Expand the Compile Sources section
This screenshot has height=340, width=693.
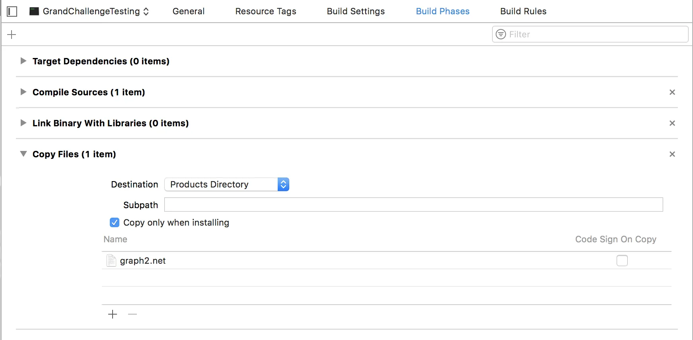point(23,92)
